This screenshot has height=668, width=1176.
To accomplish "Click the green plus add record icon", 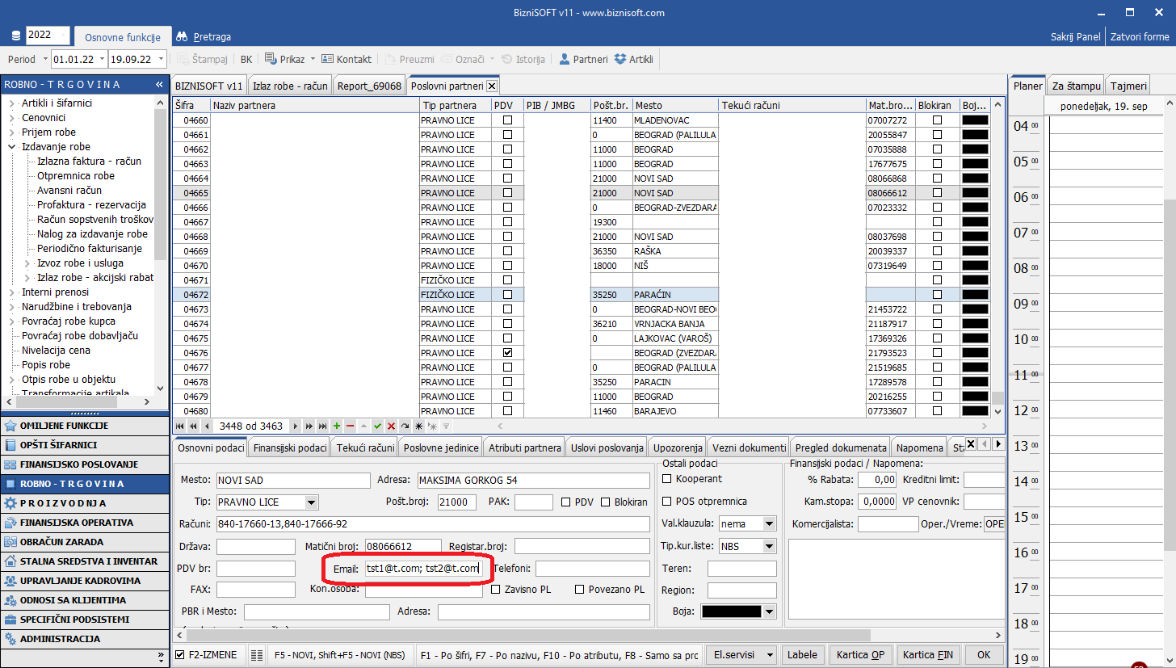I will [x=337, y=426].
